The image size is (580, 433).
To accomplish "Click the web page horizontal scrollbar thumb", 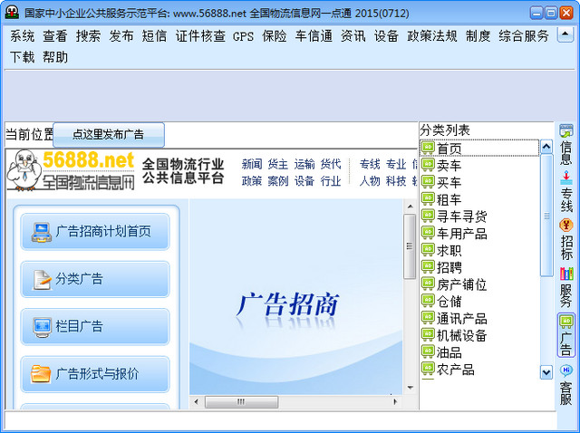I will point(242,402).
